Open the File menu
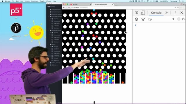The image size is (186, 104). click(x=13, y=1)
